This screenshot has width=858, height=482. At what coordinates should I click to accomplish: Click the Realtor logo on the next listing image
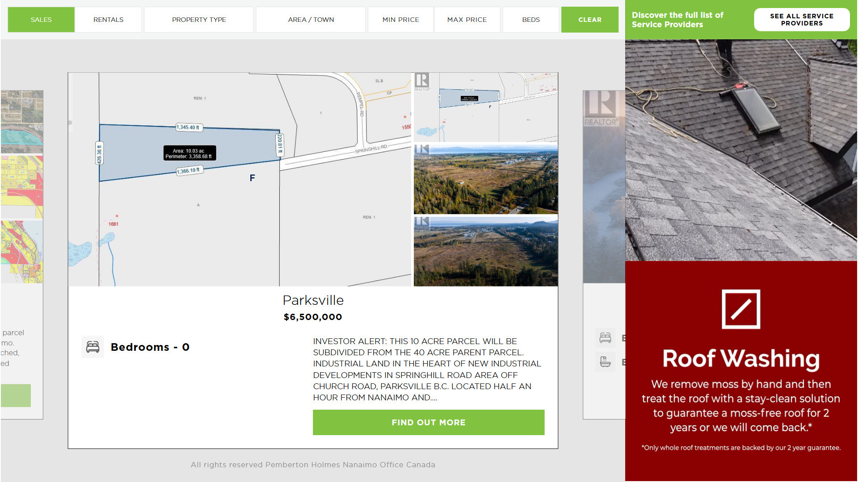point(600,108)
